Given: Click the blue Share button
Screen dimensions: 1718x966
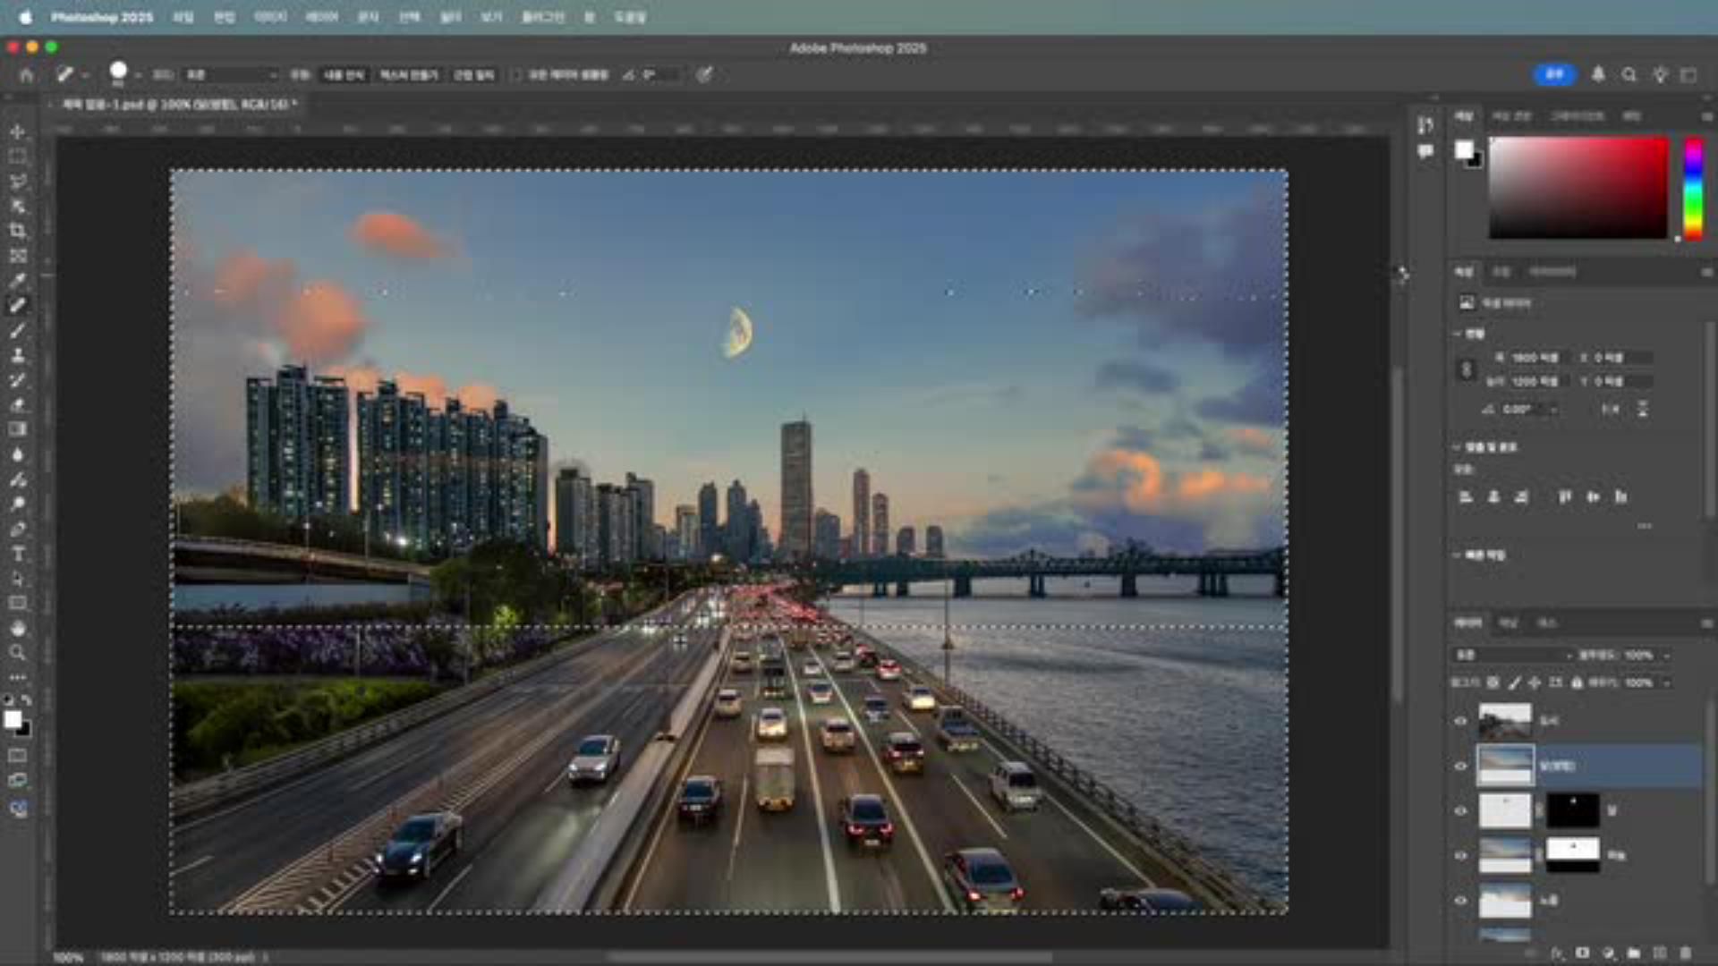Looking at the screenshot, I should coord(1554,75).
